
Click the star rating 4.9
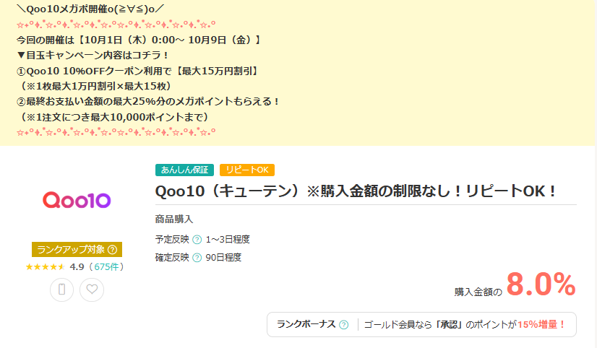pos(55,266)
